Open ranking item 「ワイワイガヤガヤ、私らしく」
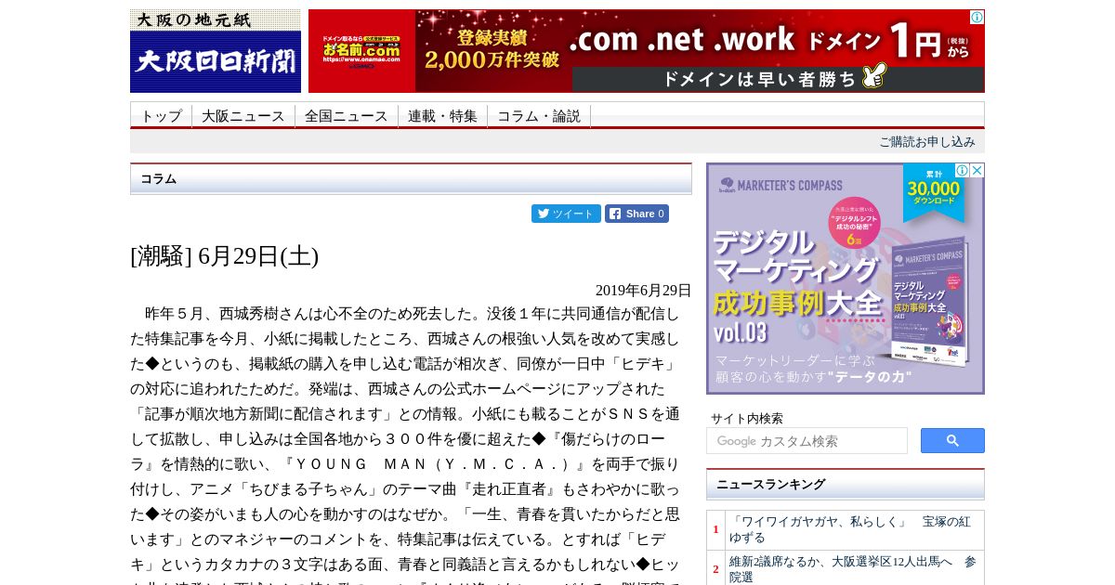The width and height of the screenshot is (1115, 585). click(x=849, y=529)
